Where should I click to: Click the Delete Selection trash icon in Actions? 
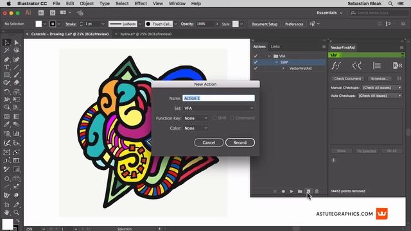317,191
